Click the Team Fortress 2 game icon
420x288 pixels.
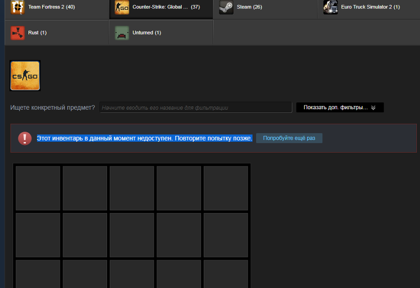point(18,7)
